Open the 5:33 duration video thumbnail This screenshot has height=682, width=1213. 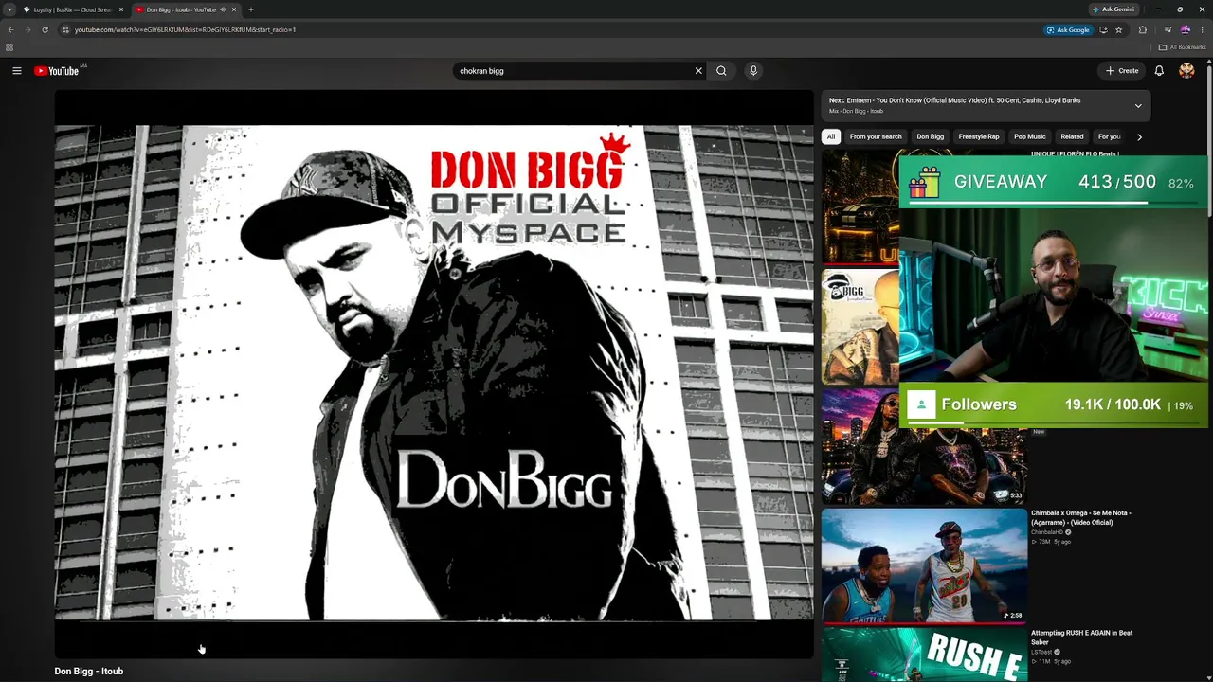tap(924, 446)
